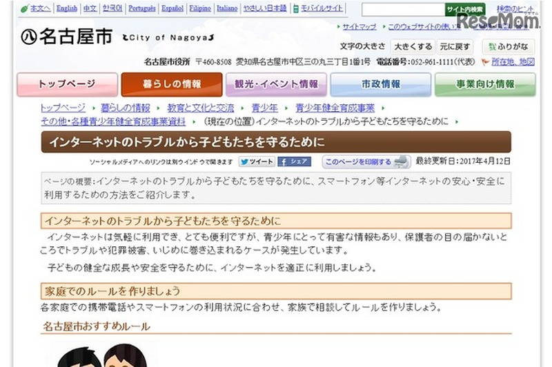Viewport: 552px width, 367px height.
Task: Switch language to English
Action: 67,9
